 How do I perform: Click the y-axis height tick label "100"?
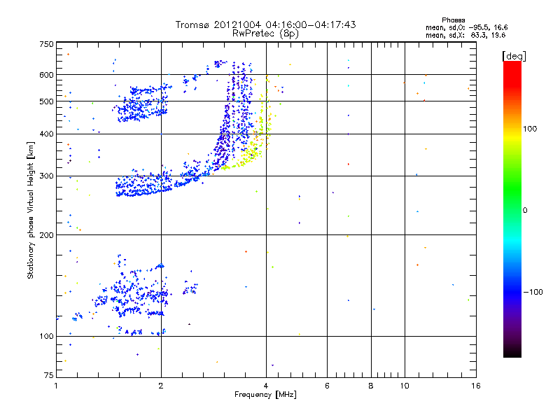(46, 336)
